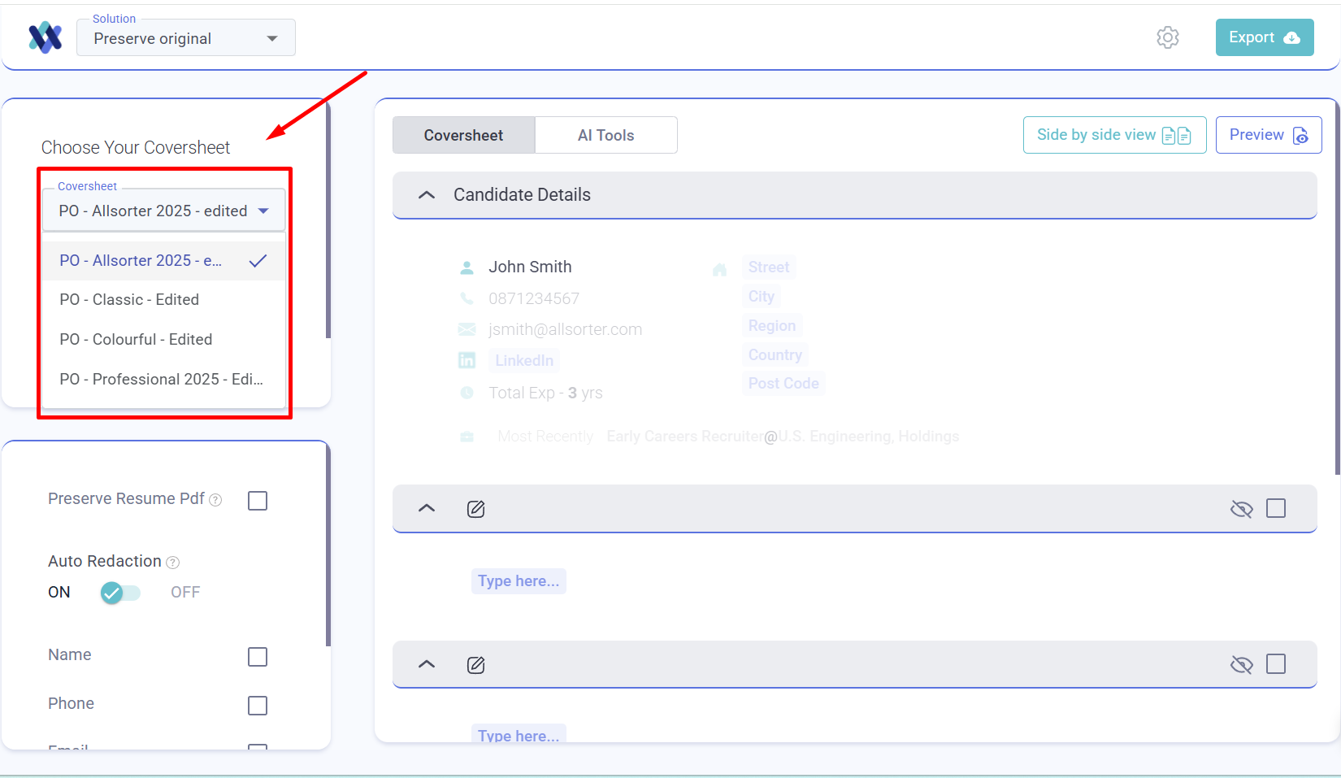Click the edit pencil icon in second empty section
The height and width of the screenshot is (778, 1341).
click(x=476, y=665)
